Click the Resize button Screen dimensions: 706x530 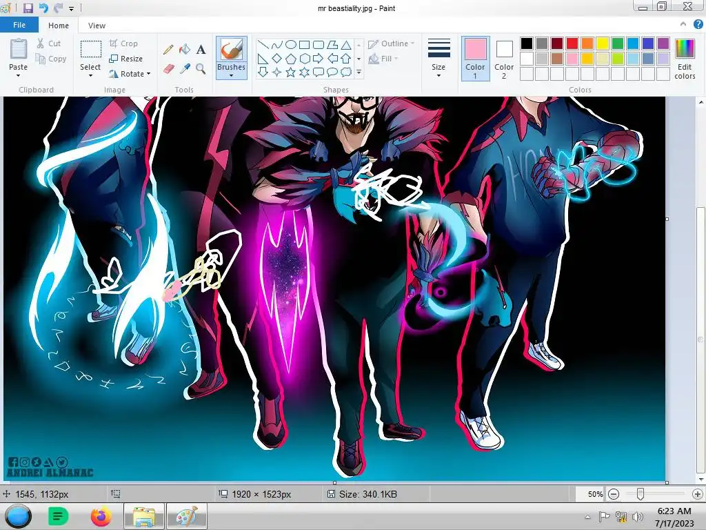click(126, 59)
